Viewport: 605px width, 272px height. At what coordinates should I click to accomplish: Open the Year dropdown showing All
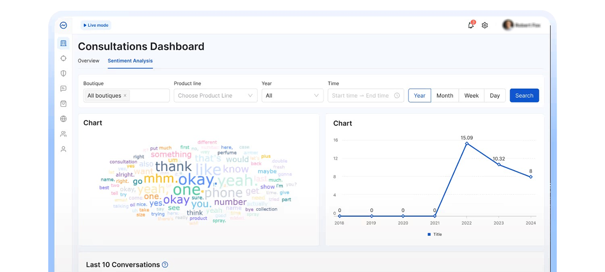[x=292, y=96]
